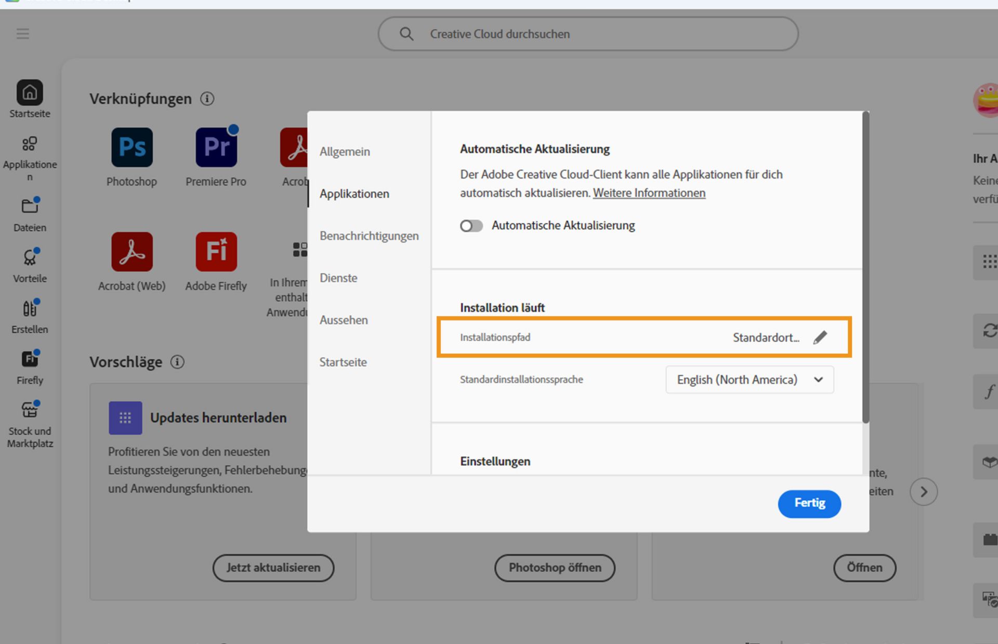Open the Photoshop app shortcut
Image resolution: width=998 pixels, height=644 pixels.
point(132,147)
